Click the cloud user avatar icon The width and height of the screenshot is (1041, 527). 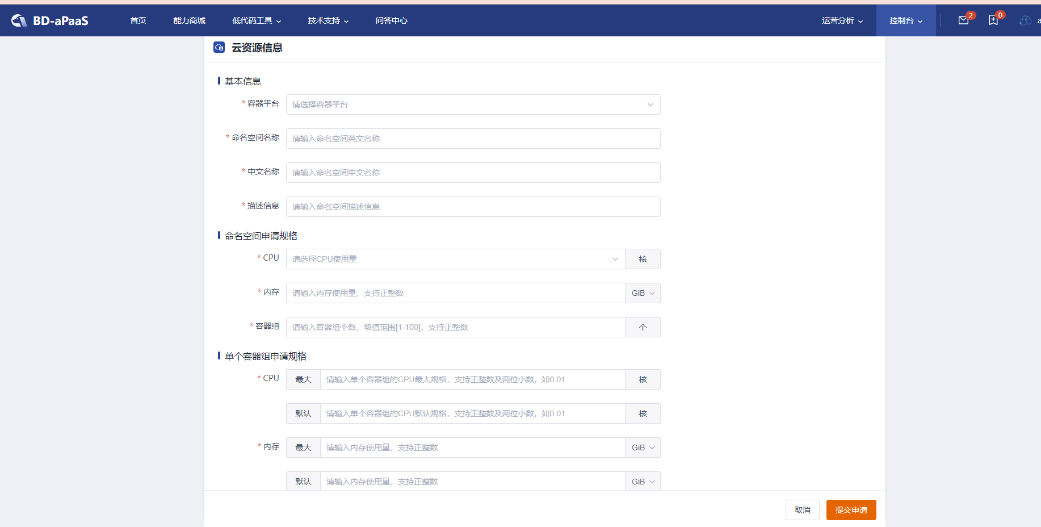pyautogui.click(x=1025, y=20)
